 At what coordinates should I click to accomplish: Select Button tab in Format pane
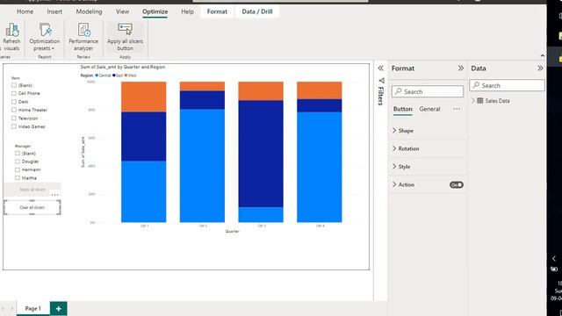coord(402,109)
